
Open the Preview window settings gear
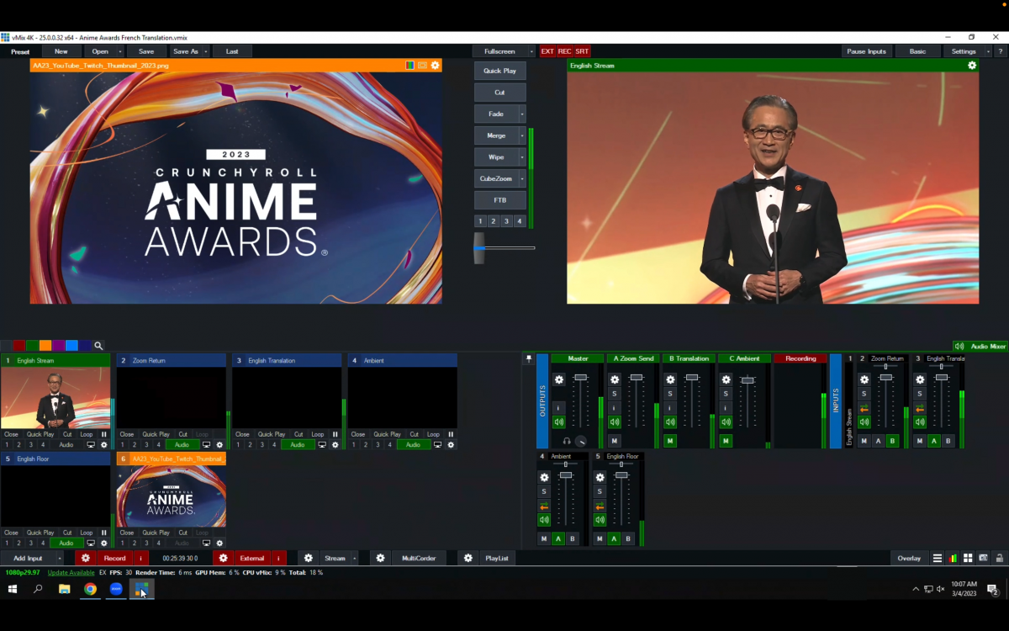click(435, 65)
